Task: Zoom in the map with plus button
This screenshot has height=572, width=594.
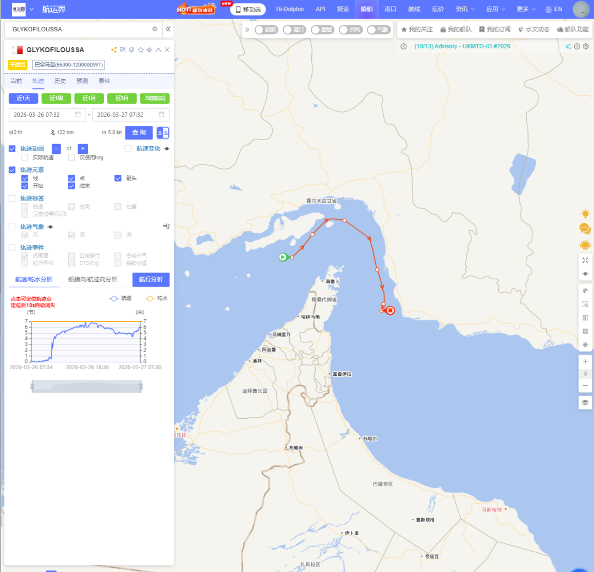Action: (x=585, y=362)
